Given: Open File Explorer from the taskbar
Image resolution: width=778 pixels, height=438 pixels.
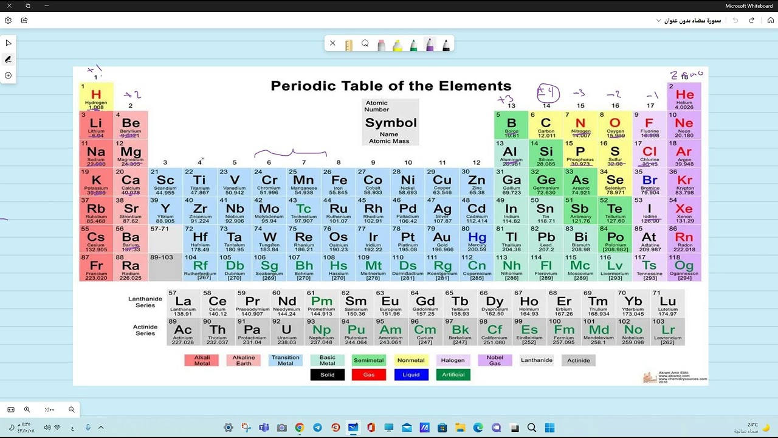Looking at the screenshot, I should coord(460,428).
